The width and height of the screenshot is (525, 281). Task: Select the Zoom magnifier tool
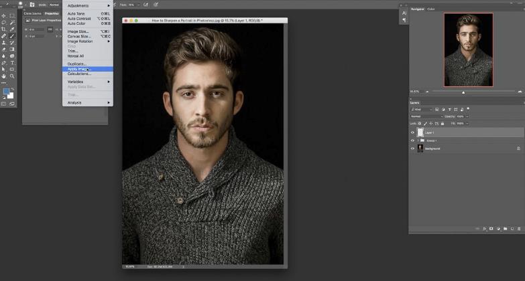[12, 76]
